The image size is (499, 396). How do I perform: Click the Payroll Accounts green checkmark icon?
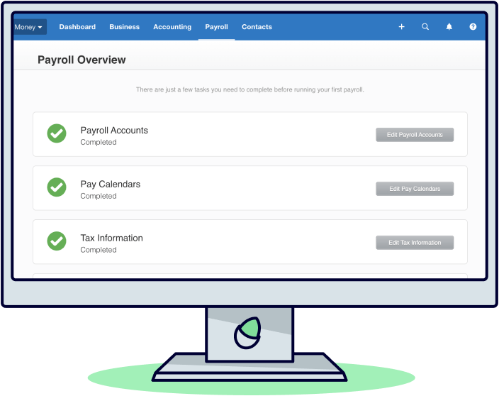[x=57, y=133]
